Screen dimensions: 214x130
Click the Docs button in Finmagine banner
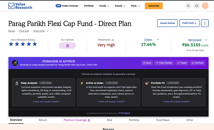click(x=147, y=63)
